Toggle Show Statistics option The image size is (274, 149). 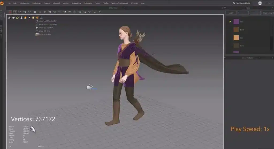[43, 34]
